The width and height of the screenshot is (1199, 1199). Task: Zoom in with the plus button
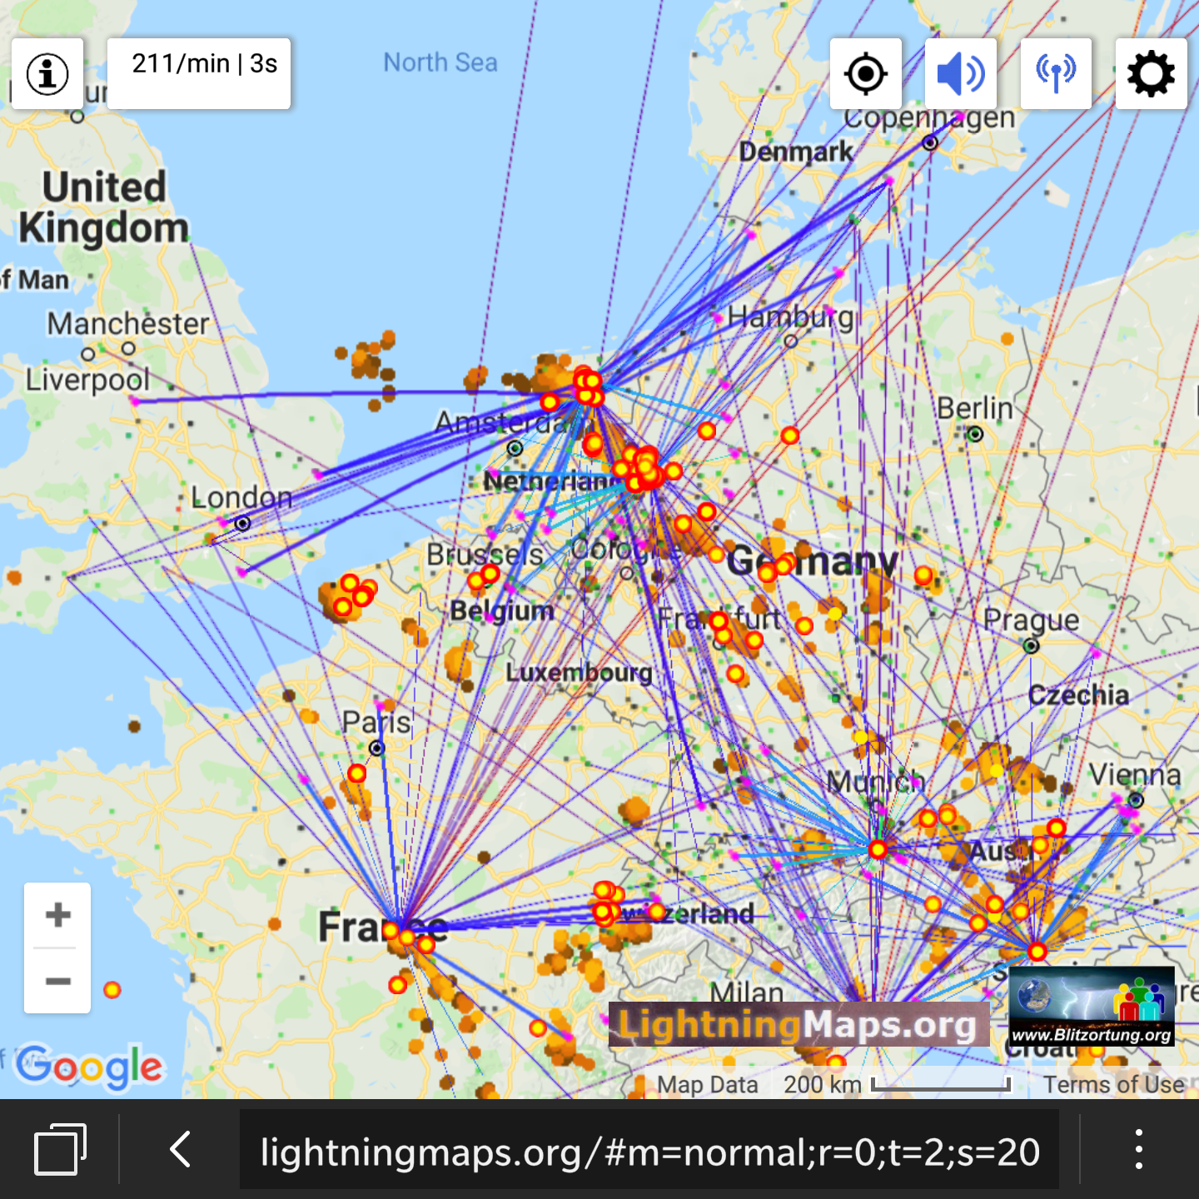pyautogui.click(x=57, y=915)
